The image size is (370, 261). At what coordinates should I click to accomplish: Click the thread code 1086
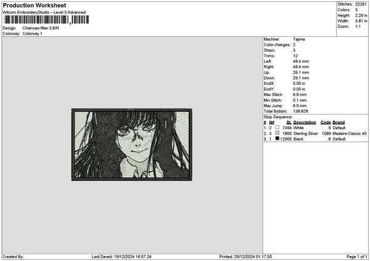(326, 134)
